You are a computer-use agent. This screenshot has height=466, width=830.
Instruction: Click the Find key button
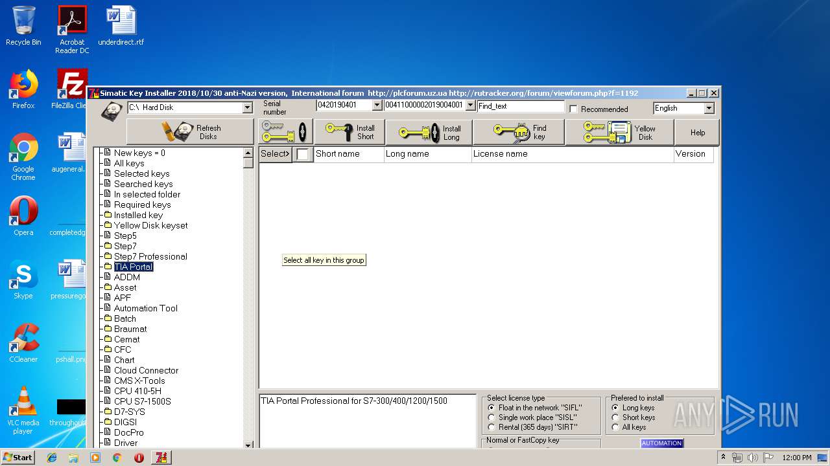(519, 132)
